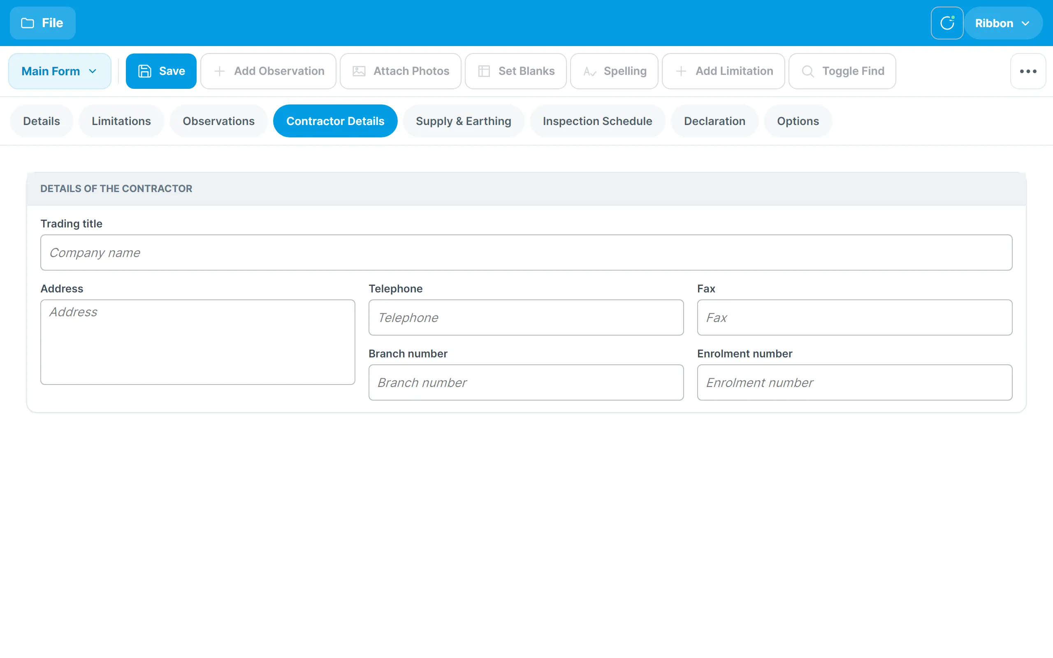Click the chevron beside Ribbon
This screenshot has height=658, width=1053.
click(1025, 23)
